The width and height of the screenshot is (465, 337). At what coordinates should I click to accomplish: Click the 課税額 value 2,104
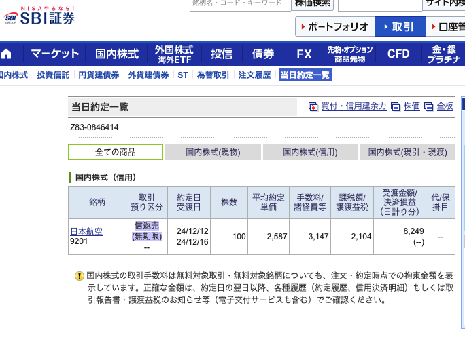click(x=361, y=237)
